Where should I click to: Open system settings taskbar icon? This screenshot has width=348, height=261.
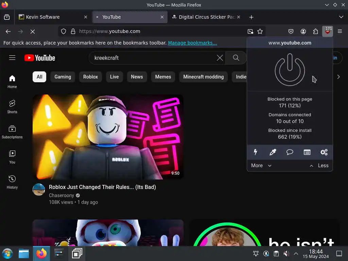[x=59, y=254]
